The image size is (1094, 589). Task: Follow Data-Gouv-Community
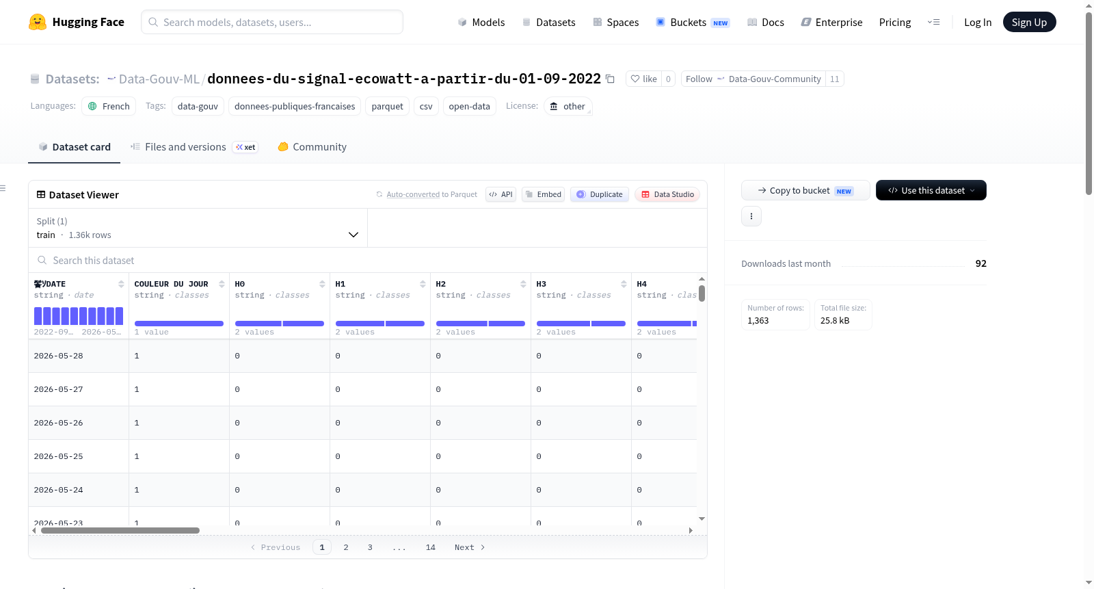753,79
